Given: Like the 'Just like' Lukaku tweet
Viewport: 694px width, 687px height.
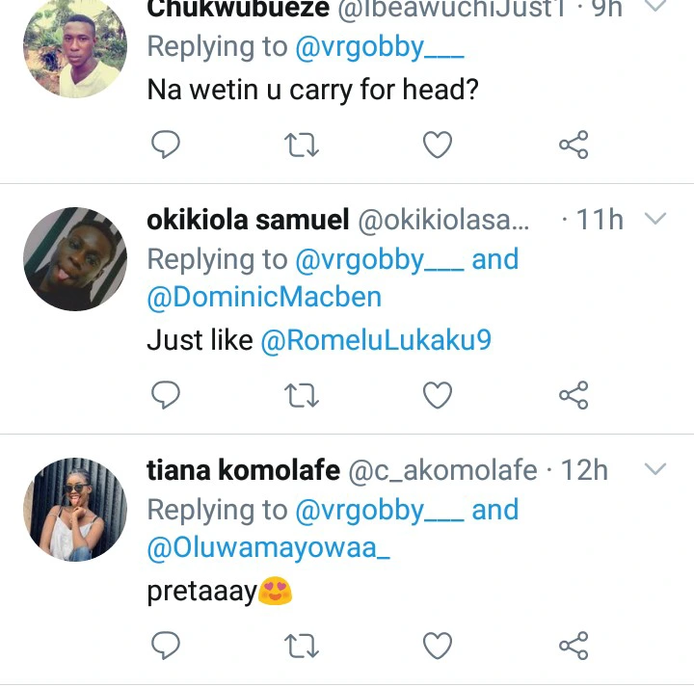Looking at the screenshot, I should (438, 395).
